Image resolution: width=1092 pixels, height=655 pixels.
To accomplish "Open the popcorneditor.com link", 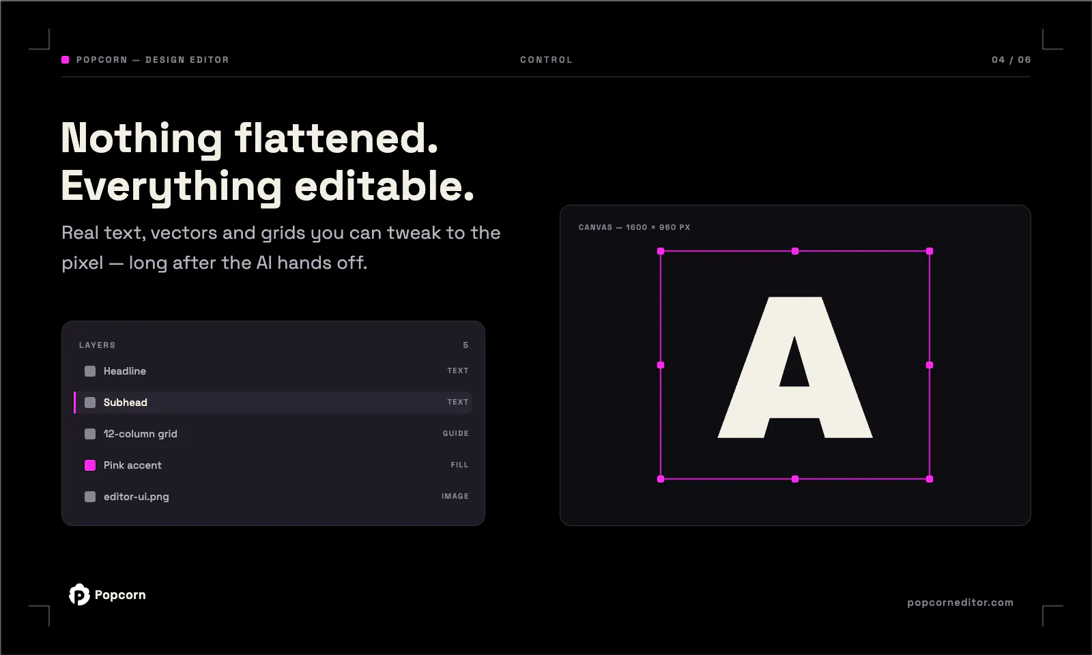I will [x=960, y=602].
